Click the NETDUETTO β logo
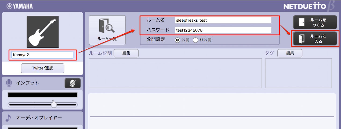 click(x=309, y=6)
